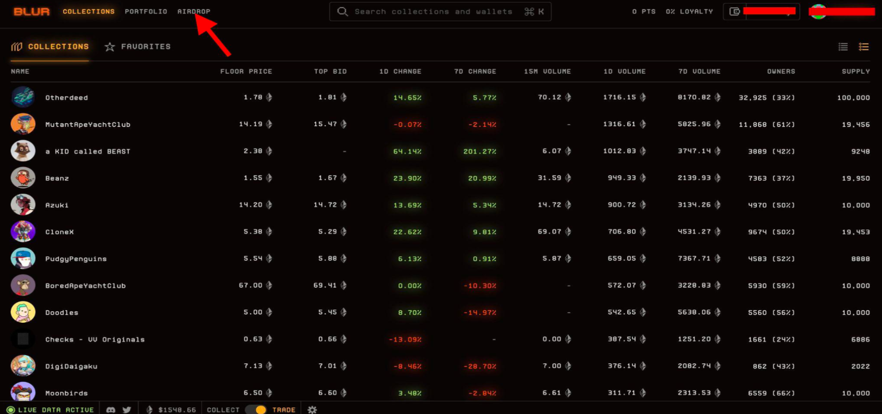Focus the search collections and wallets field

click(x=440, y=11)
